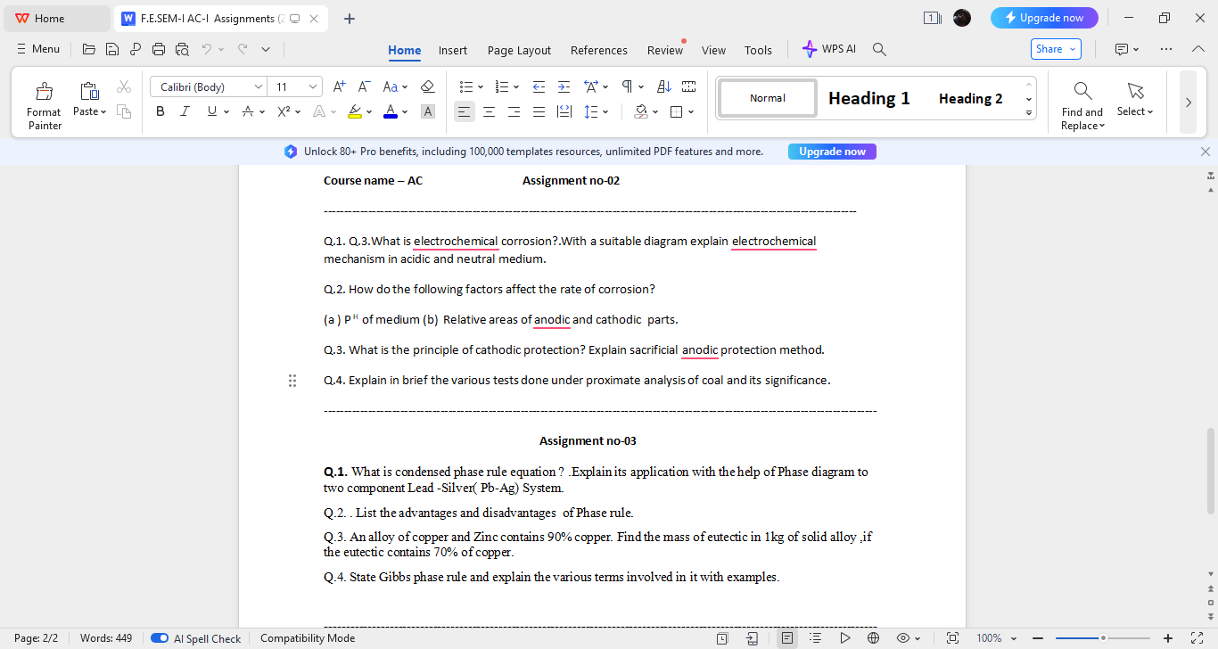Screen dimensions: 1218x649
Task: Click the Print icon
Action: (x=159, y=49)
